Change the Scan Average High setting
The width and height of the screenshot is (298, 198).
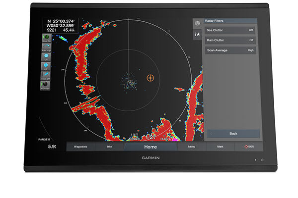[230, 50]
